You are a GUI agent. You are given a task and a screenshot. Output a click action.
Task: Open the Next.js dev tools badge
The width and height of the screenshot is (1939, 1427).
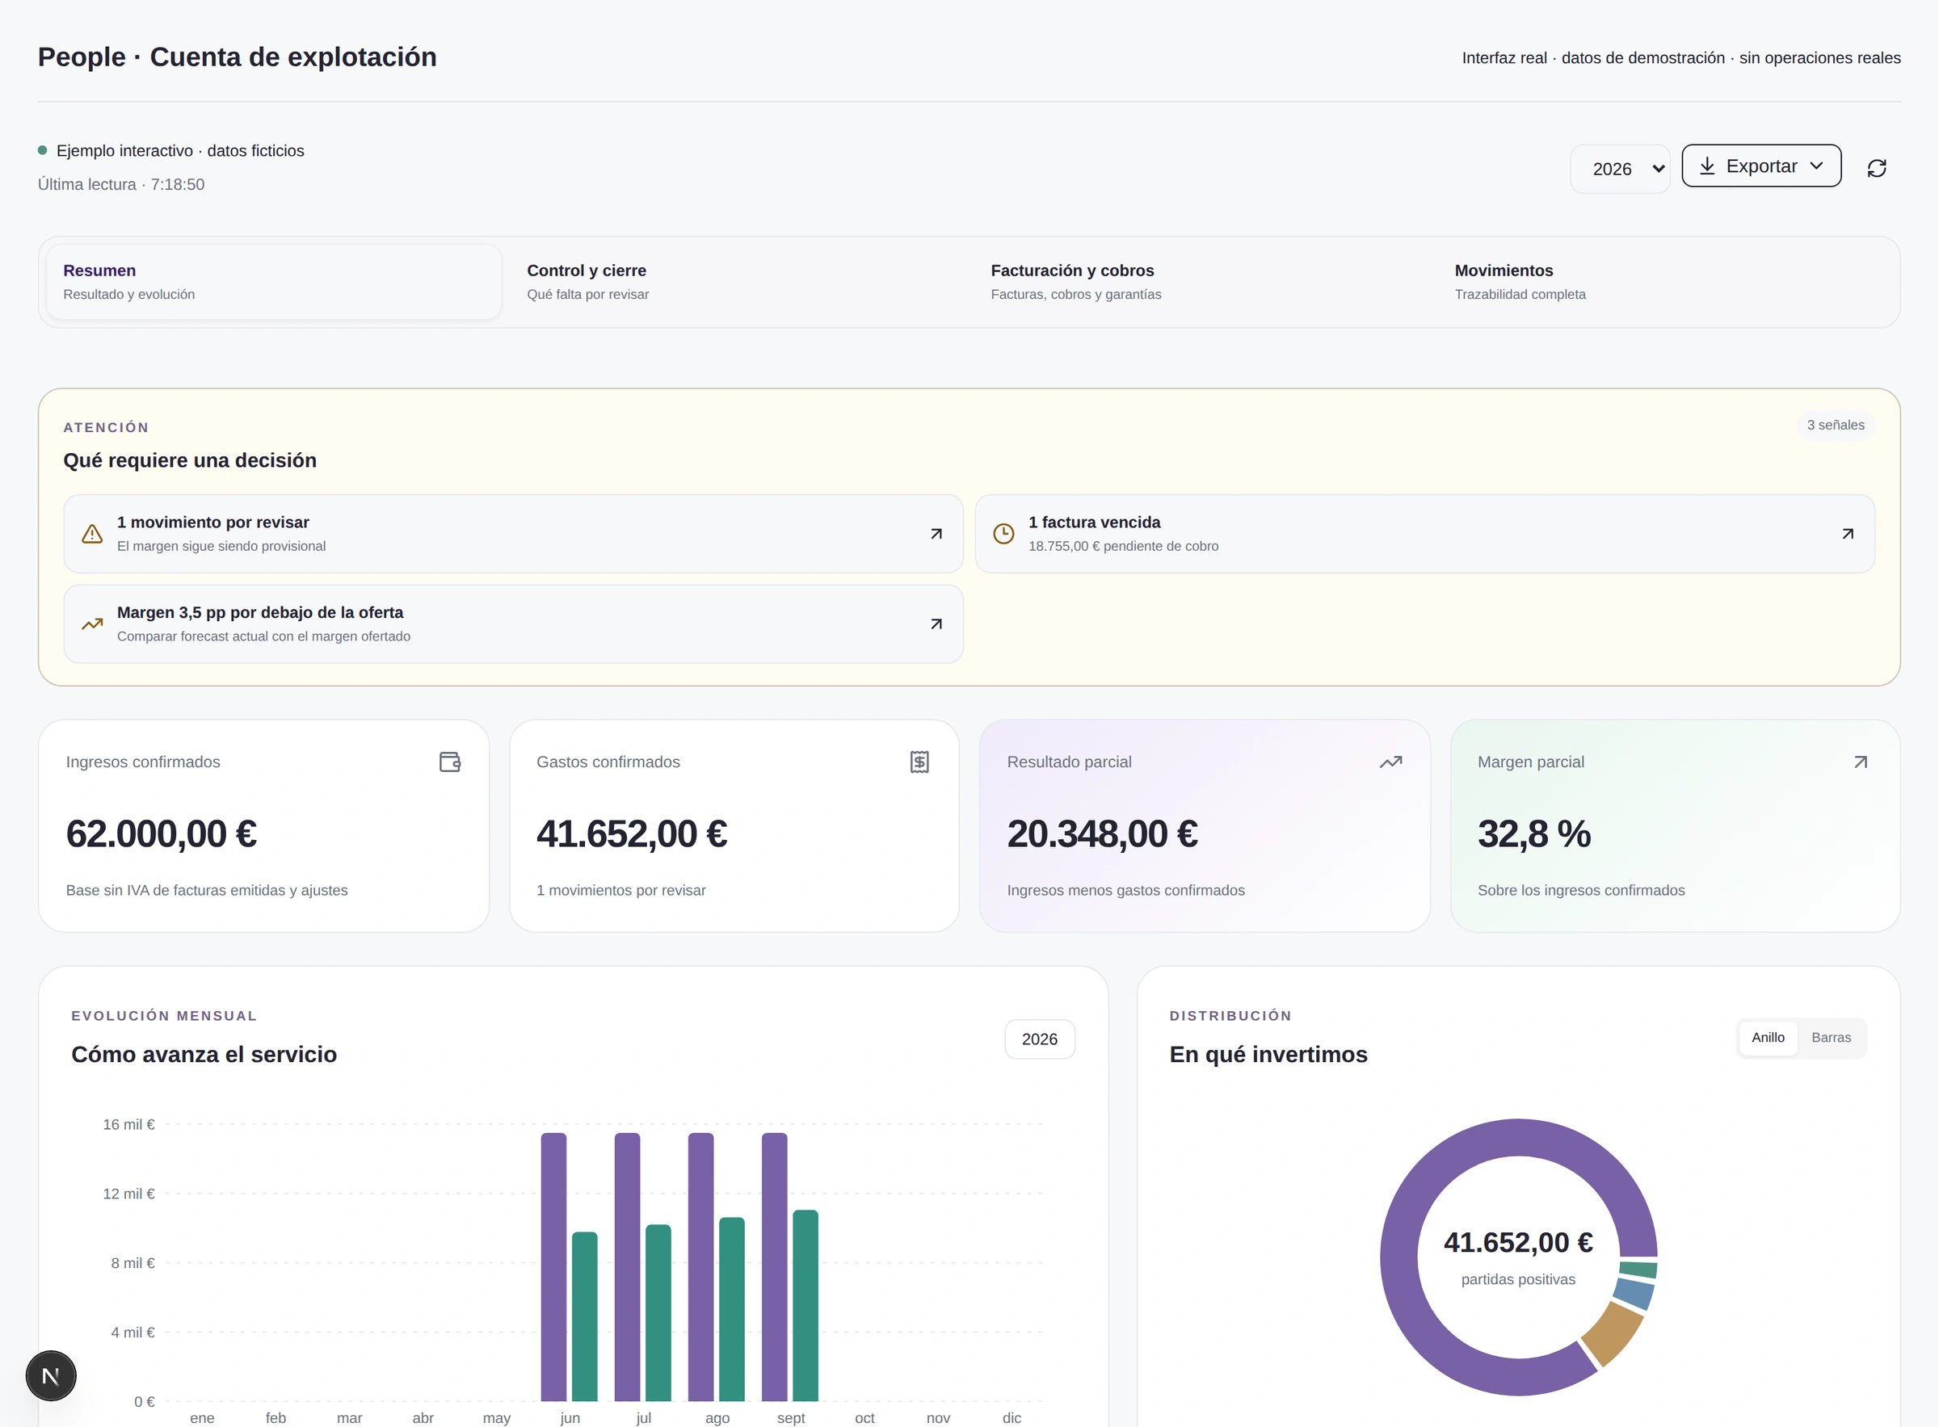click(51, 1376)
